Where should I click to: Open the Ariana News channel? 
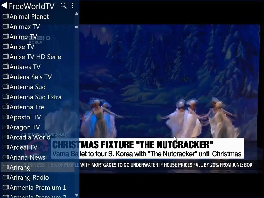37,157
